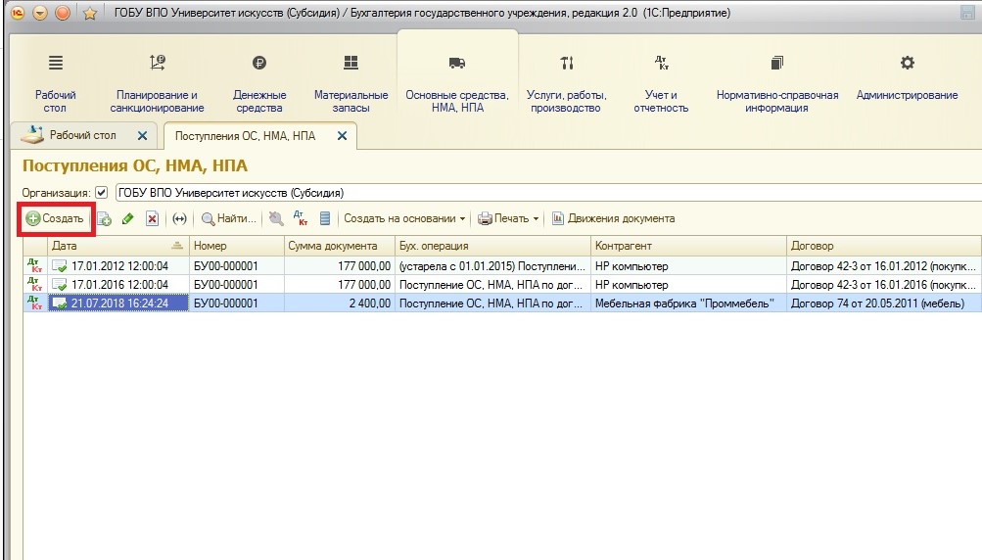
Task: Click the Создать button
Action: 56,219
